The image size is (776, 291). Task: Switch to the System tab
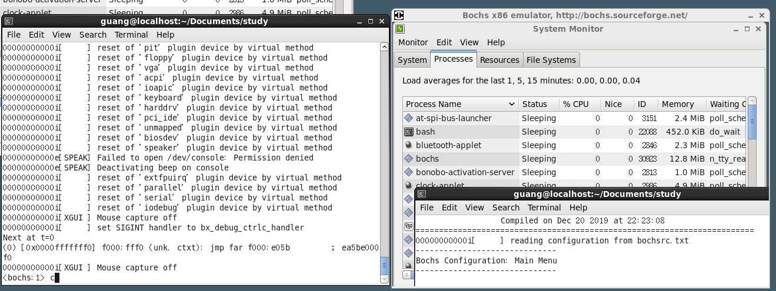(x=412, y=60)
